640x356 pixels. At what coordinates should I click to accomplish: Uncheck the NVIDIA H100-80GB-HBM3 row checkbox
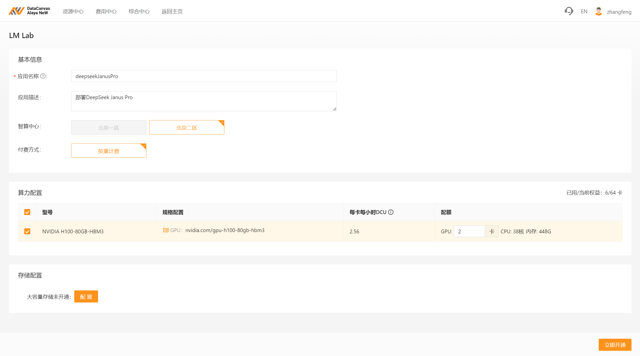pyautogui.click(x=27, y=231)
